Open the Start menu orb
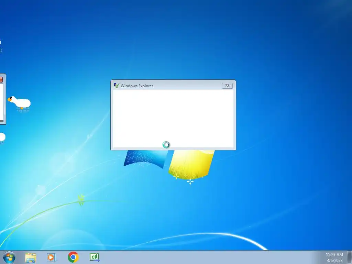 click(x=9, y=257)
